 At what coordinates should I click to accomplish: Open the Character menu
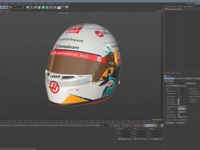point(12,4)
